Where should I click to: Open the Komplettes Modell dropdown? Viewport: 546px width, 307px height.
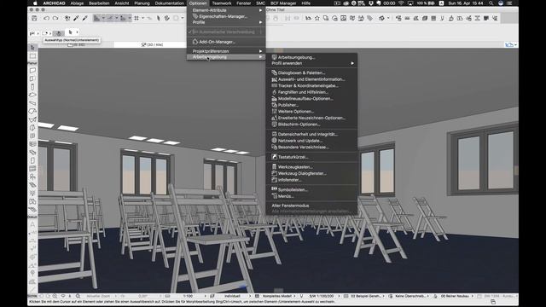coord(277,296)
